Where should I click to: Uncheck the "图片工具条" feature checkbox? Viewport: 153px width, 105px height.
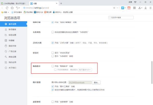point(53,86)
